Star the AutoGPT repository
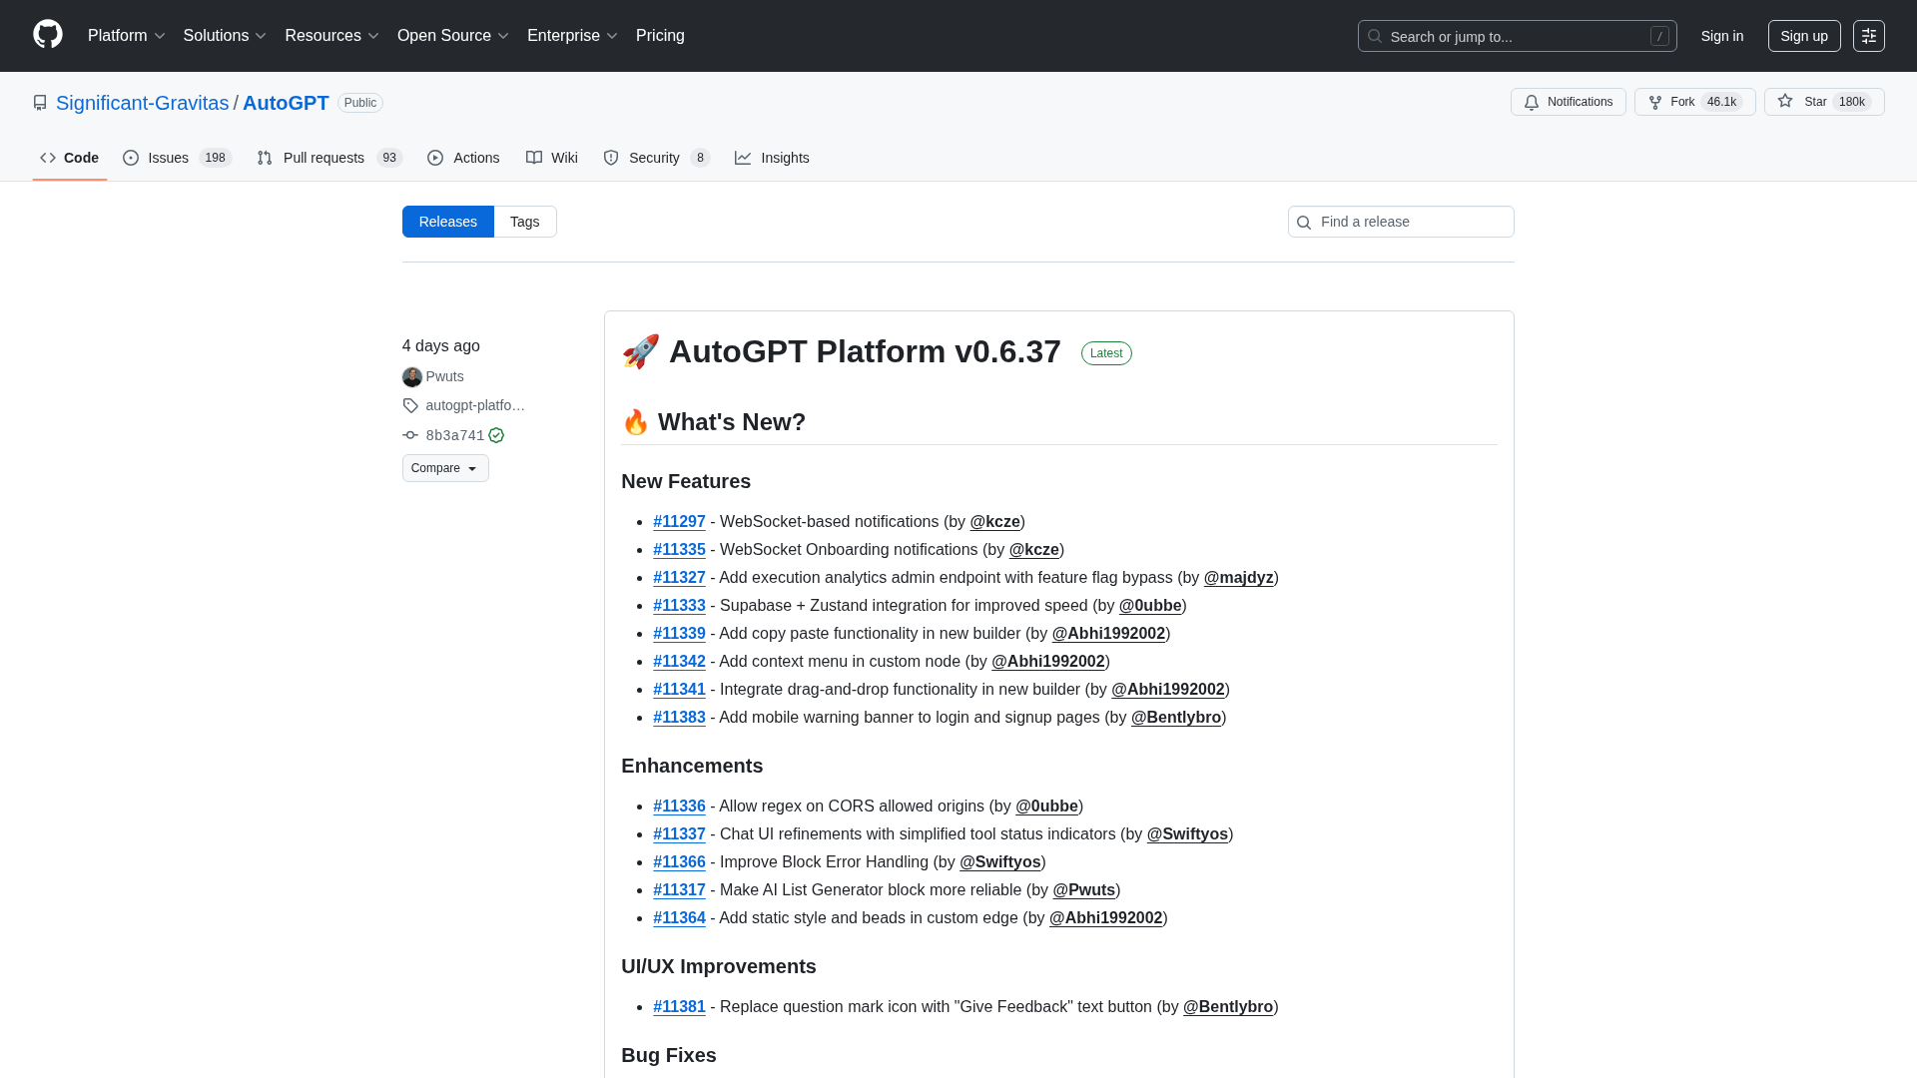Screen dimensions: 1917x1078 (x=1823, y=102)
